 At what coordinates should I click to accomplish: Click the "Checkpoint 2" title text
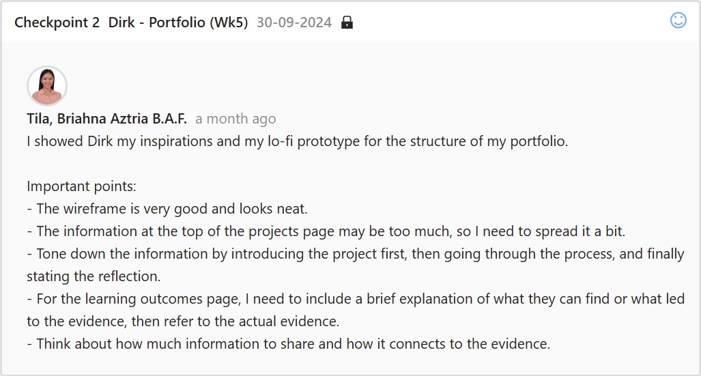pyautogui.click(x=57, y=23)
